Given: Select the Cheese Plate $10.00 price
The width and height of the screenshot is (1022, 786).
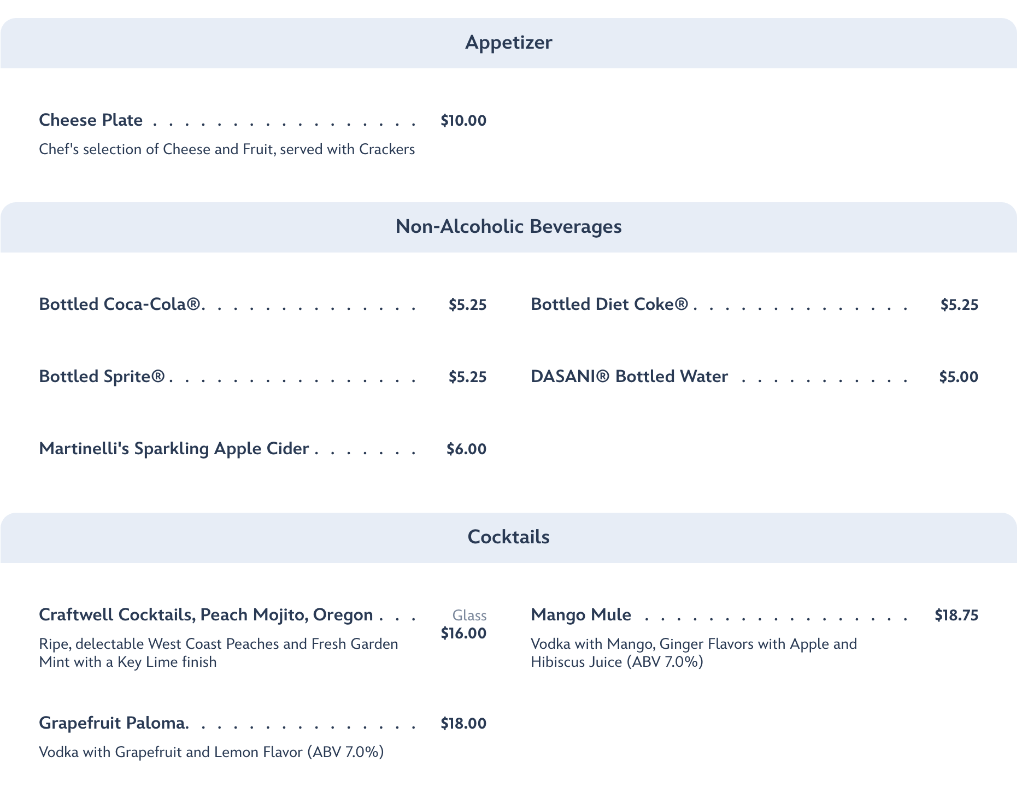Looking at the screenshot, I should pos(463,121).
